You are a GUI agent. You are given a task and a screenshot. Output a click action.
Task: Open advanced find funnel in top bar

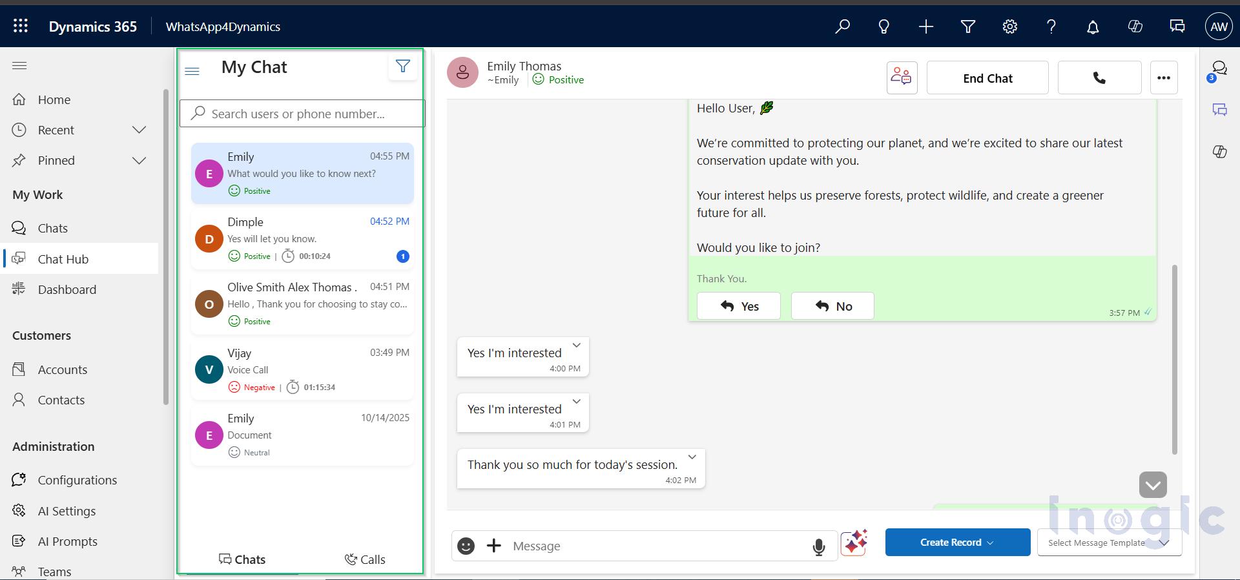[968, 26]
